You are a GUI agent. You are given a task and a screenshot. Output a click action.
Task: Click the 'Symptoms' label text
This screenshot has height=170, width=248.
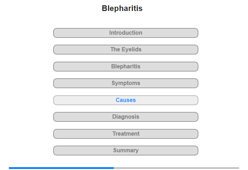pyautogui.click(x=126, y=83)
